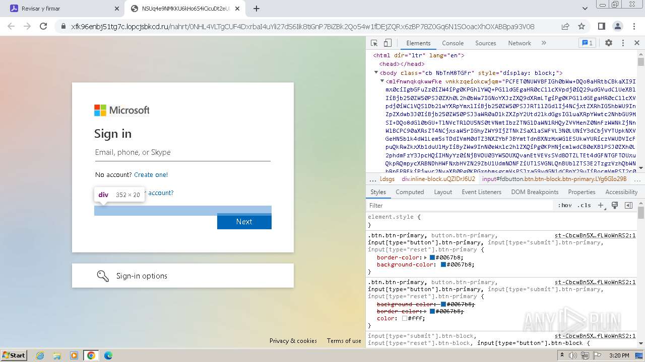This screenshot has width=645, height=362.
Task: Open the Event Listeners pane tab
Action: pos(482,192)
